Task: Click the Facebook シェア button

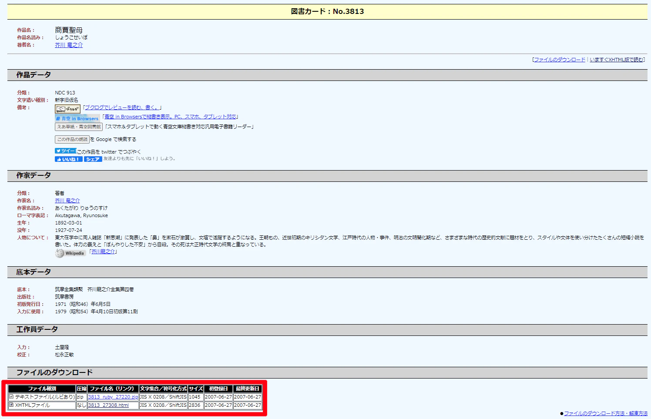Action: (93, 159)
